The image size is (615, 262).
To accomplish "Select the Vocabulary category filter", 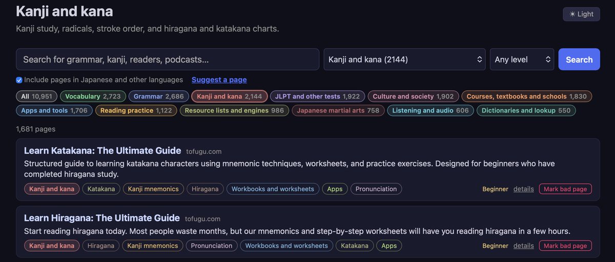I will coord(93,96).
